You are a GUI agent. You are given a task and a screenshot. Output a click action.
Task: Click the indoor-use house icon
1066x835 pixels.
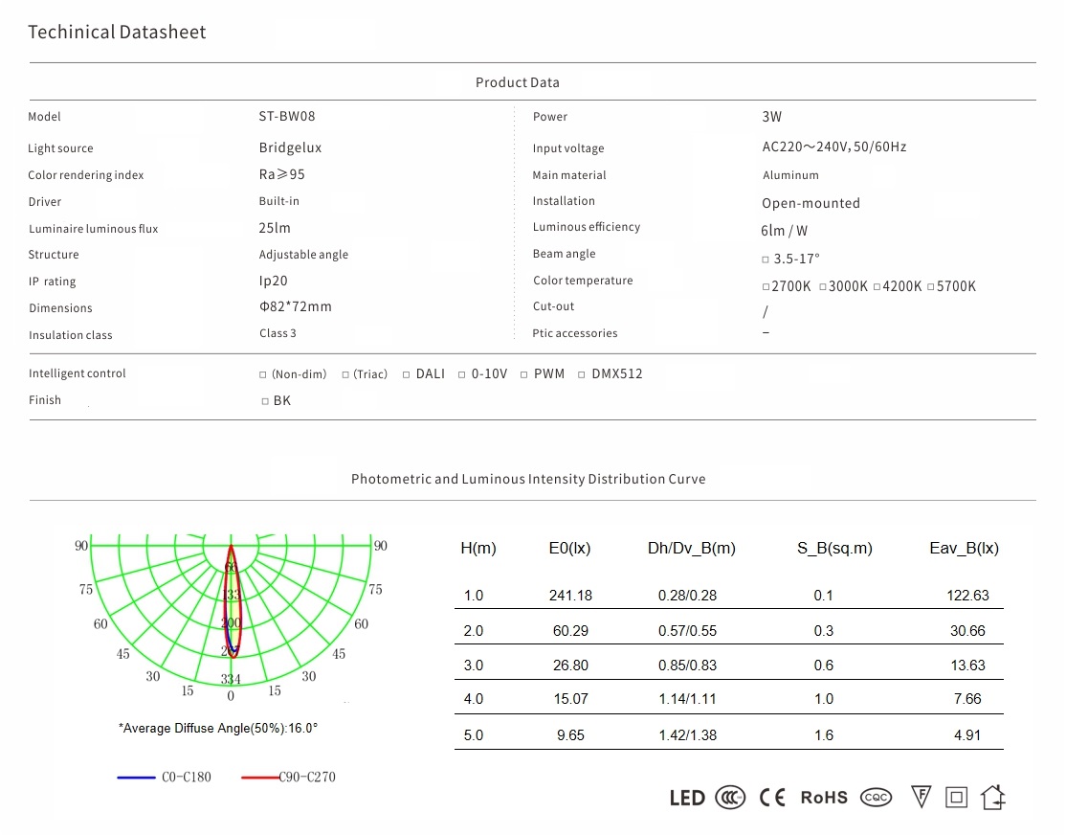[x=993, y=797]
